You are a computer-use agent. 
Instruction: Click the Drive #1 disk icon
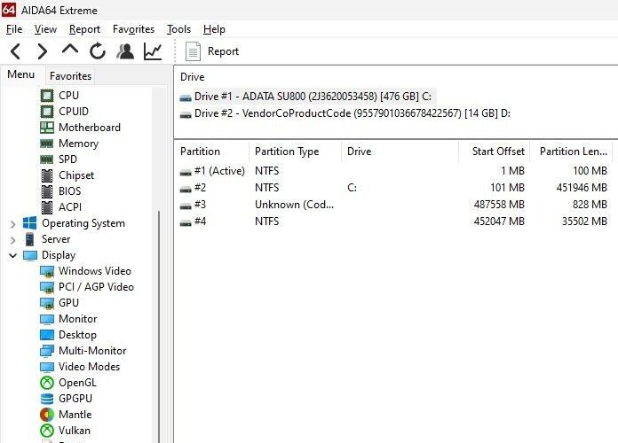pos(186,97)
